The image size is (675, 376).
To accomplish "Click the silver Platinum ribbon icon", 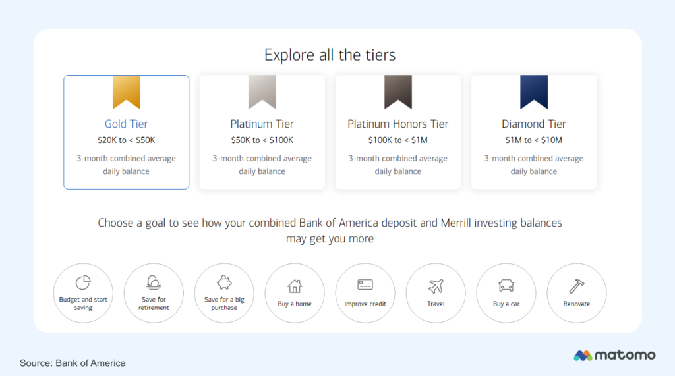I will click(262, 92).
